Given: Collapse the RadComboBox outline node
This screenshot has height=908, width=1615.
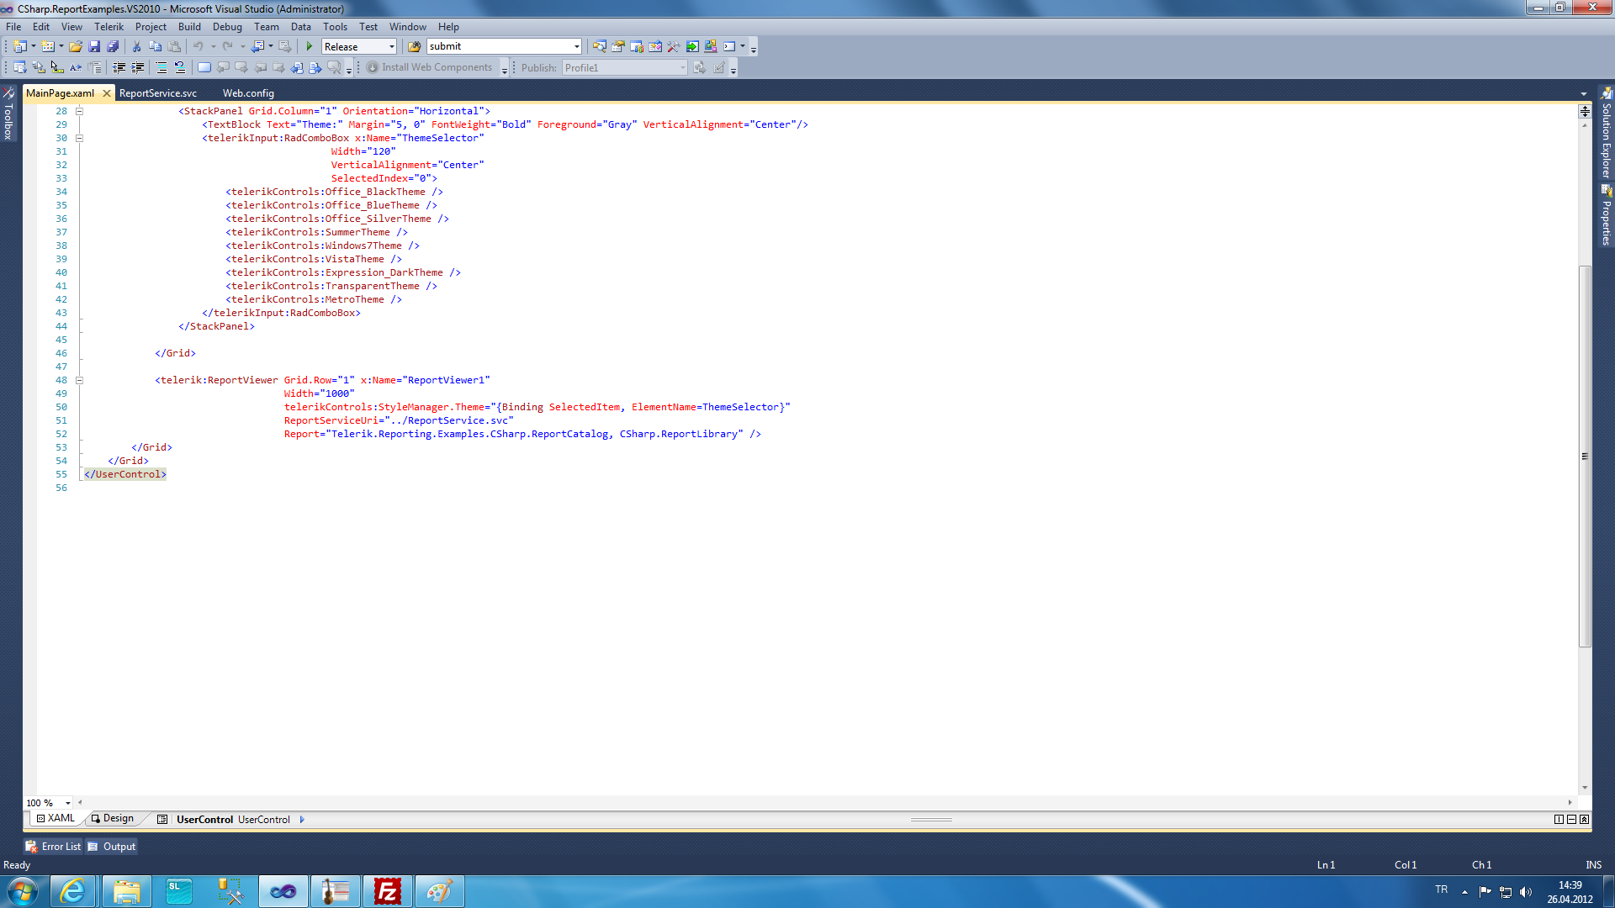Looking at the screenshot, I should click(x=80, y=138).
